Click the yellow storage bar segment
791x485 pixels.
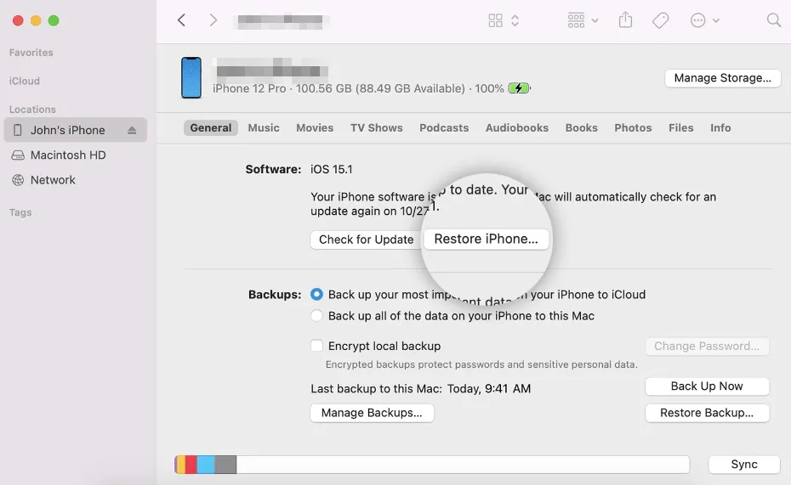pos(180,465)
